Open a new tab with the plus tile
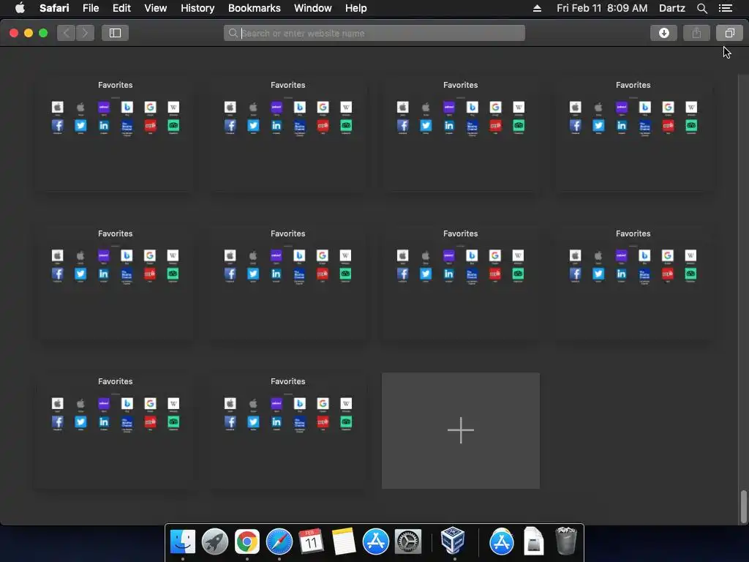 pyautogui.click(x=461, y=430)
